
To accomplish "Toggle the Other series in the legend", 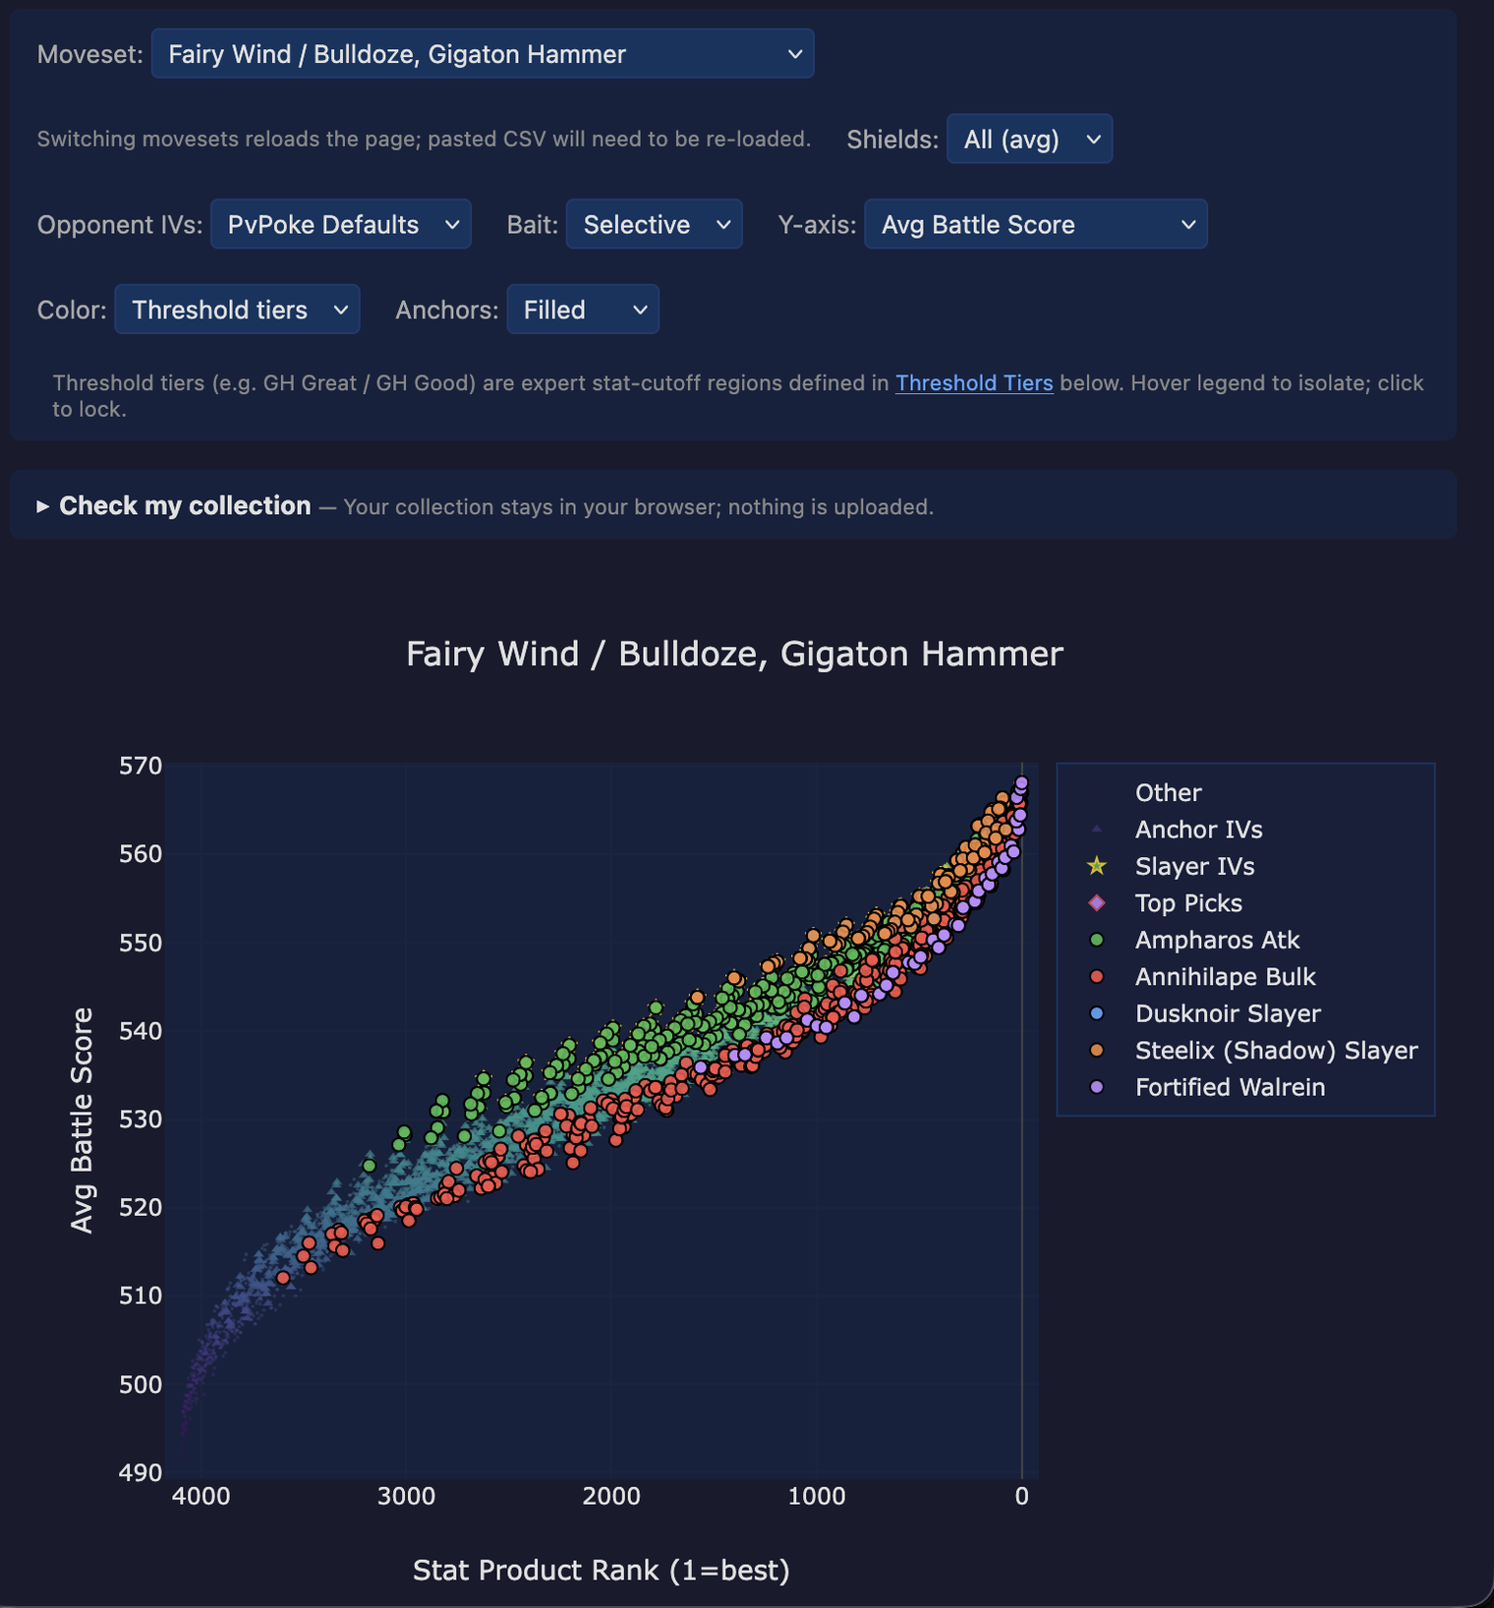I will (x=1168, y=793).
